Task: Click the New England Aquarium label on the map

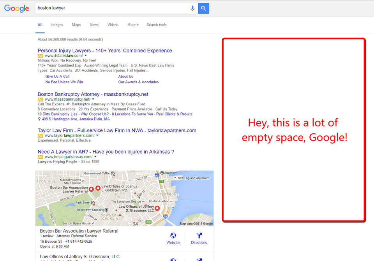Action: tap(194, 178)
